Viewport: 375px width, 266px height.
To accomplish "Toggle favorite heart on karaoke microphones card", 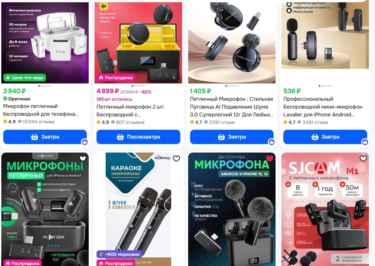I will click(176, 158).
